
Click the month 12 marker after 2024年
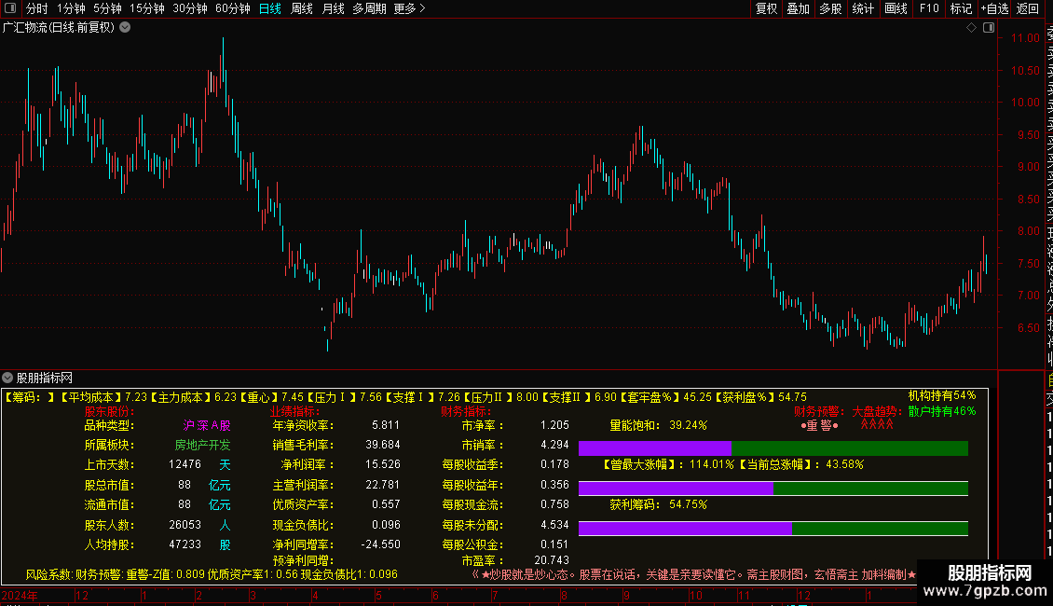[x=81, y=595]
